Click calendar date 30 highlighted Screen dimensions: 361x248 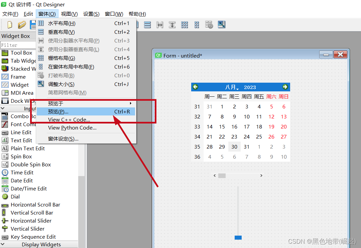[234, 147]
